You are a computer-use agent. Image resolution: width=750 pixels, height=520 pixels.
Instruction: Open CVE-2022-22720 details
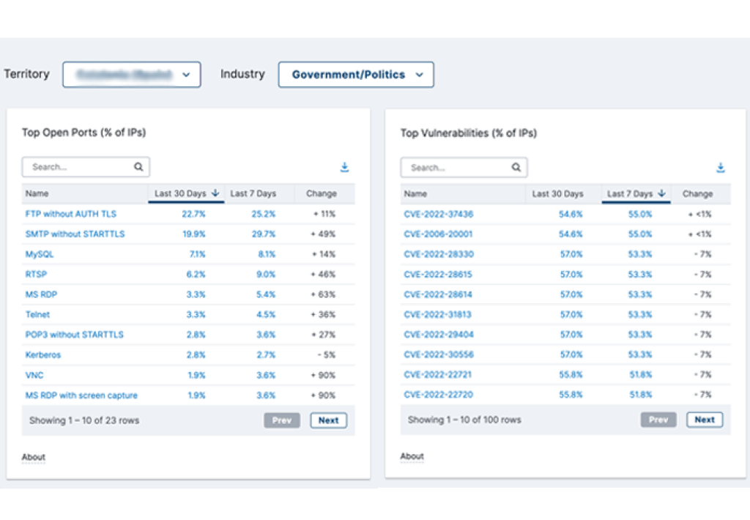(x=437, y=394)
